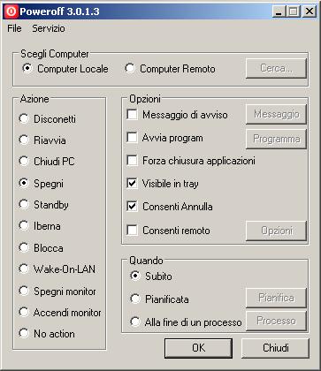Choose the Spegni monitor action
Screen dimensions: 321x371
coord(57,291)
